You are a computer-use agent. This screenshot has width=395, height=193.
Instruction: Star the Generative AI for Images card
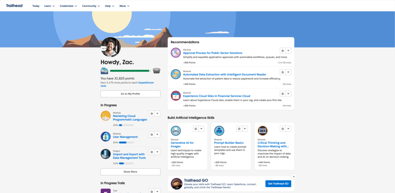196,129
